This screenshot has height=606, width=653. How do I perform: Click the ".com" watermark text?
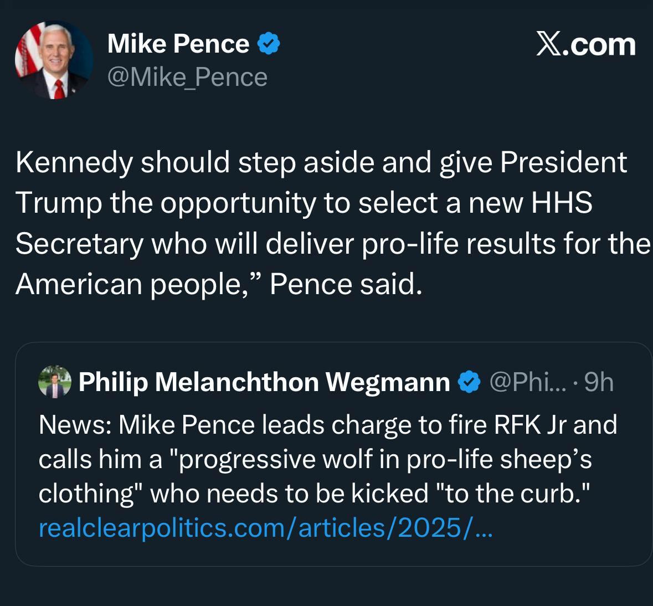tap(599, 44)
